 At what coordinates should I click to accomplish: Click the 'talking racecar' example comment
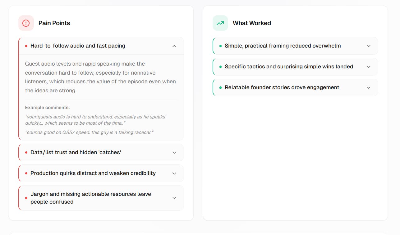point(90,132)
